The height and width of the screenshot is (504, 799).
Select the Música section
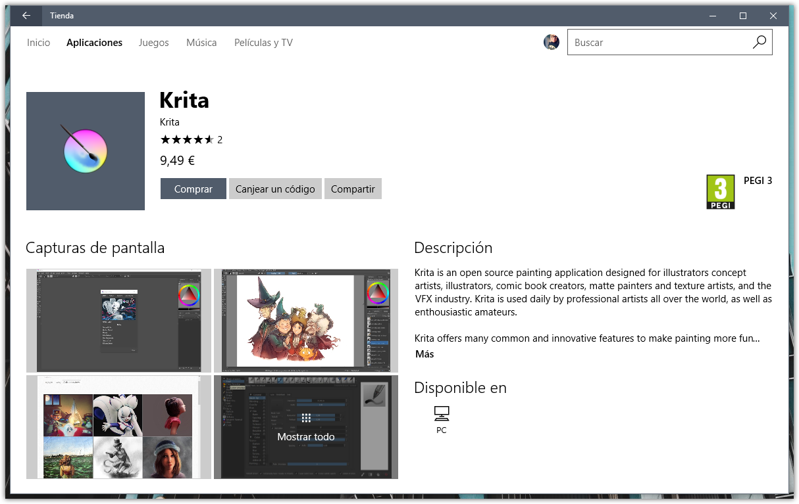201,42
